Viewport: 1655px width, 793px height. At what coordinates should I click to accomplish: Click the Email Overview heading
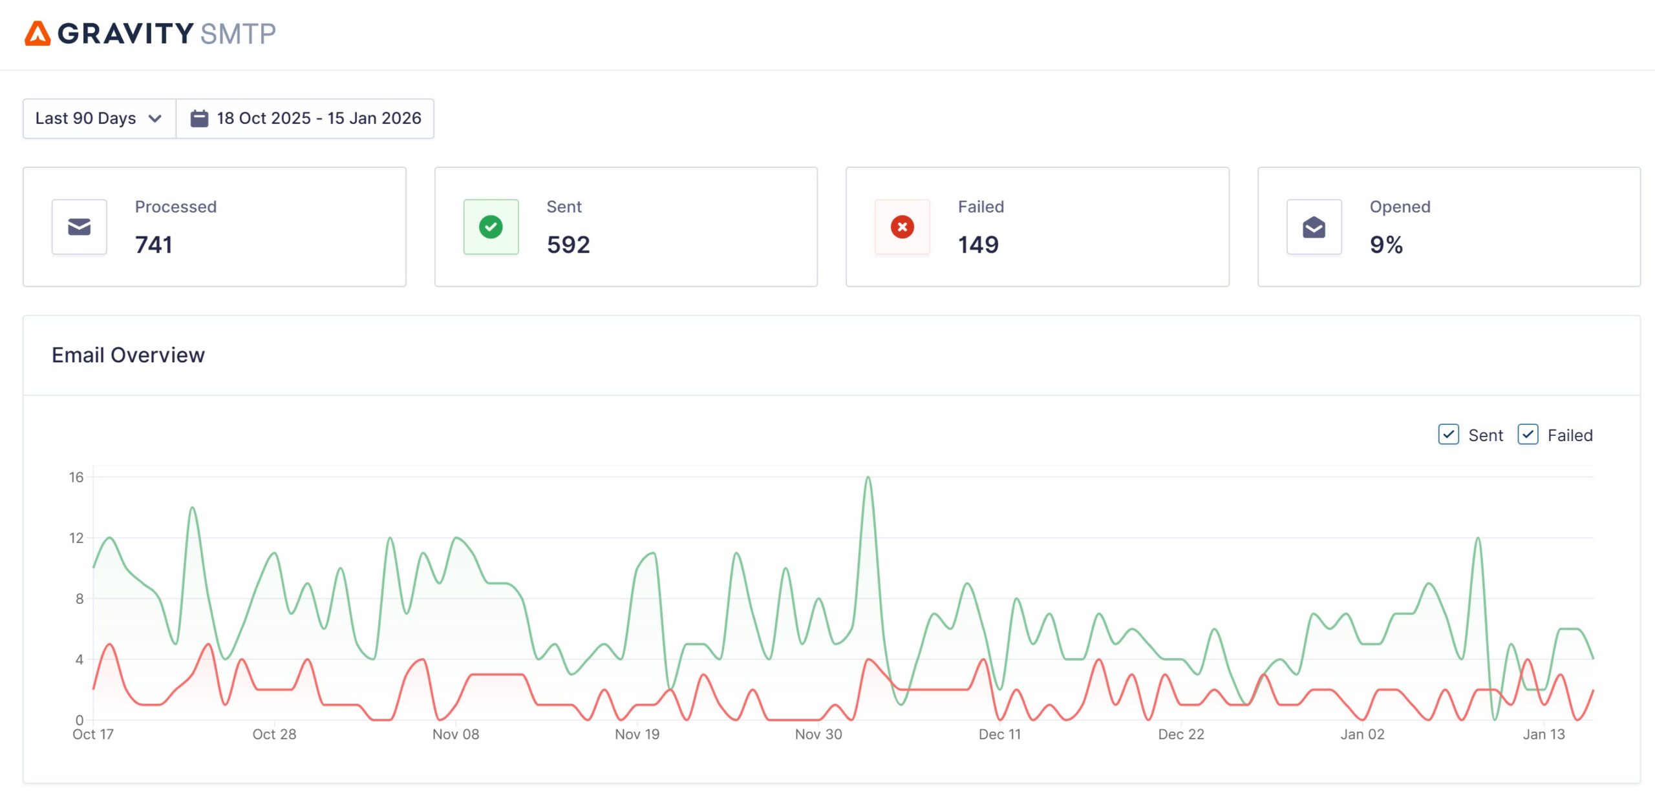click(x=128, y=355)
